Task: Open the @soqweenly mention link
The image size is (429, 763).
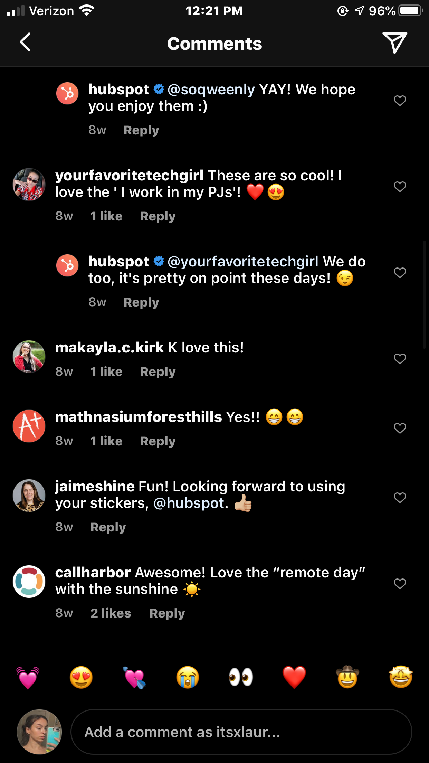Action: pos(211,90)
